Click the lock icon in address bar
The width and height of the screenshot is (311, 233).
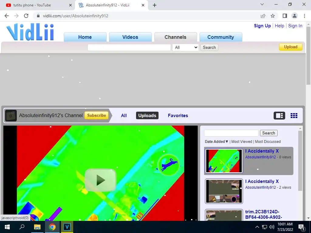click(38, 16)
